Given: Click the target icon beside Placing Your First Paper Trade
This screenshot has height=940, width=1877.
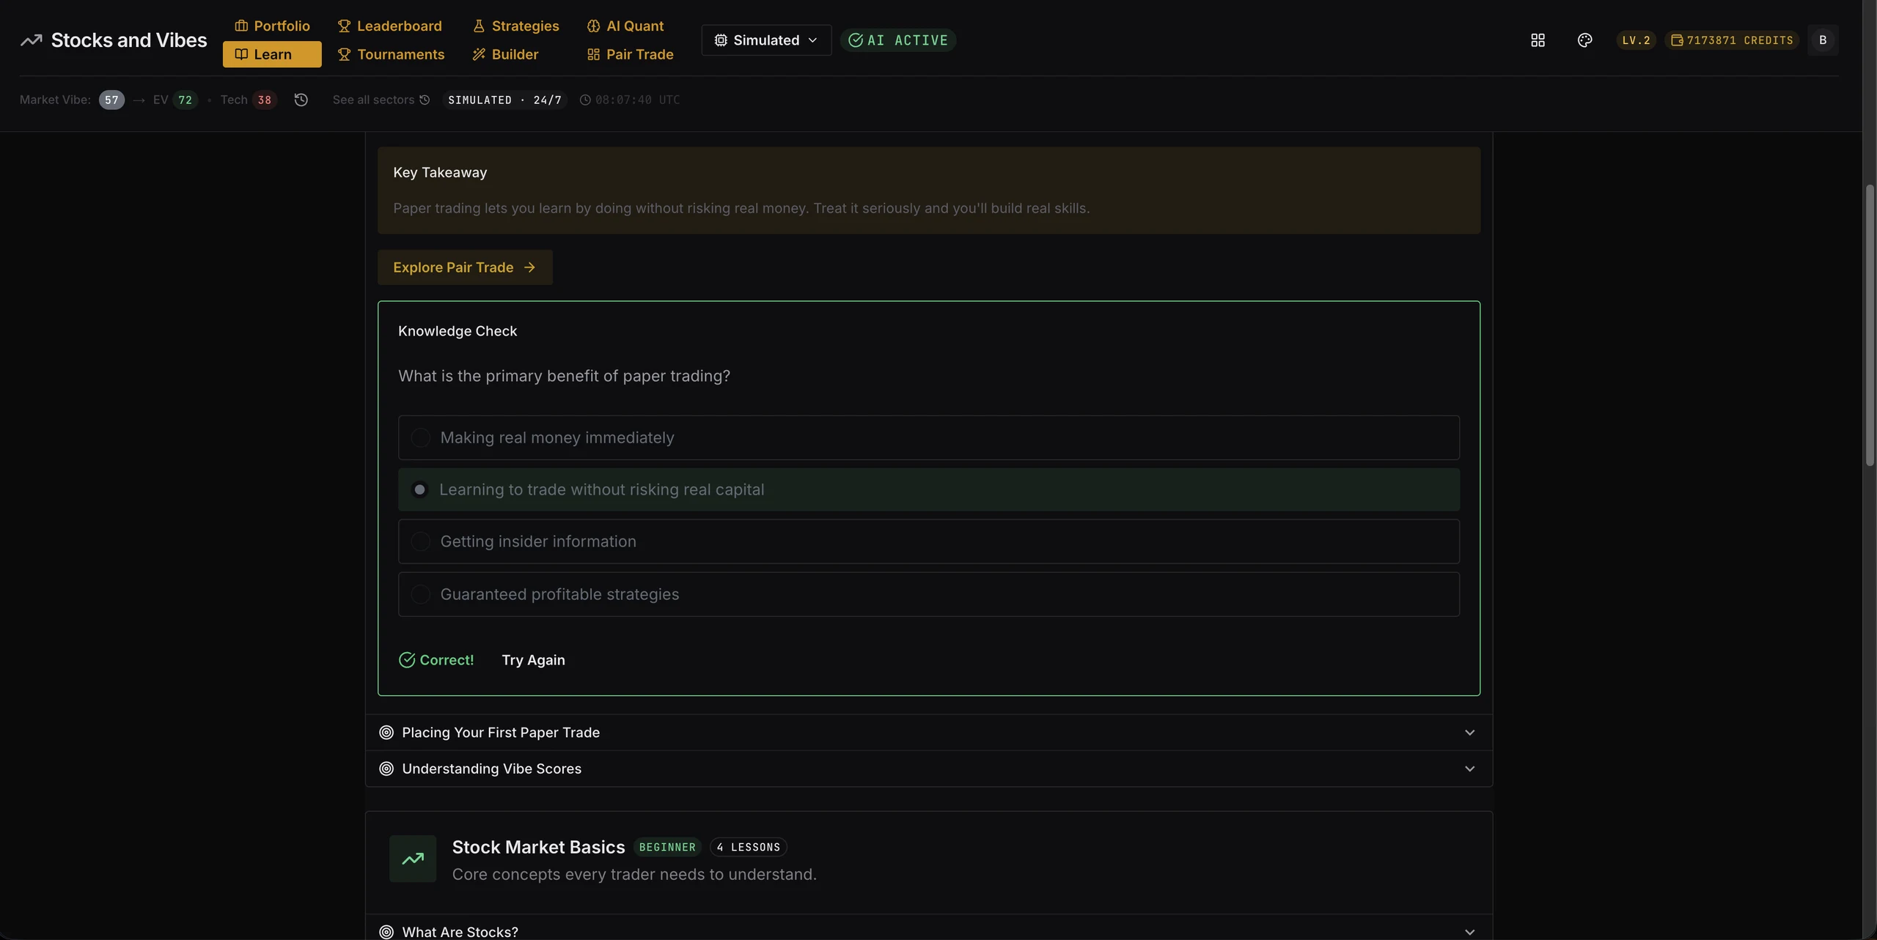Looking at the screenshot, I should click(x=386, y=732).
